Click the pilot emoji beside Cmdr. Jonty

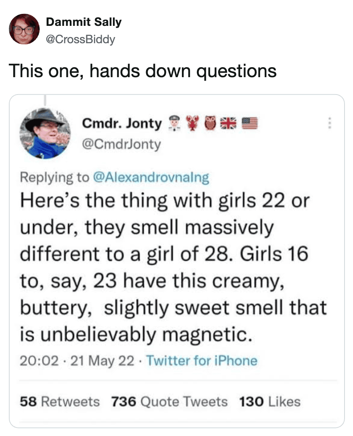(x=172, y=123)
